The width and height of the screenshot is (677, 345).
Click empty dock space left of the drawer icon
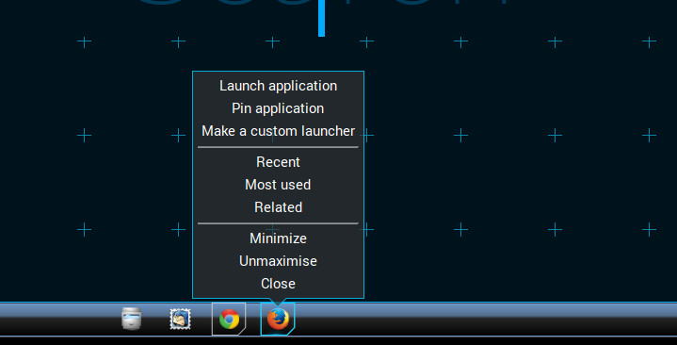click(x=59, y=319)
